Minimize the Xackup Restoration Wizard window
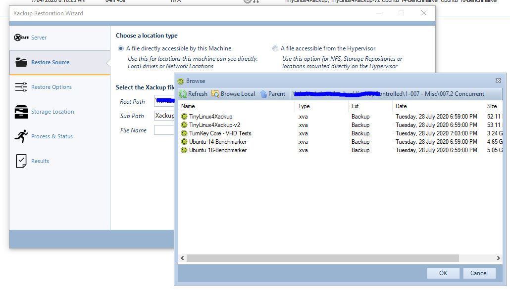Screen dimensions: 510x290 point(379,13)
